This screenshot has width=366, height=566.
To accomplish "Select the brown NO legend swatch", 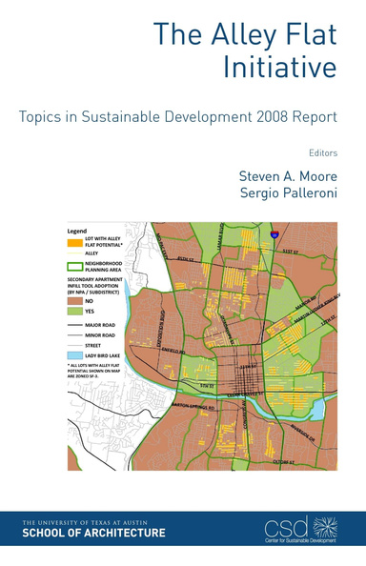I will click(x=75, y=301).
